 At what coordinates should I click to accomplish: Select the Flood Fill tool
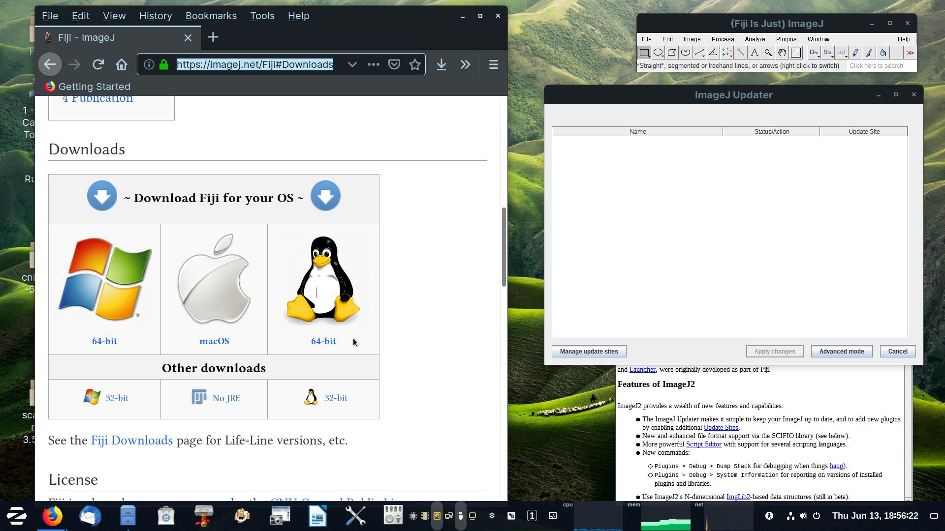[883, 53]
